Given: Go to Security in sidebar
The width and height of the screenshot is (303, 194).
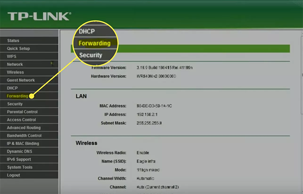Looking at the screenshot, I should point(15,104).
